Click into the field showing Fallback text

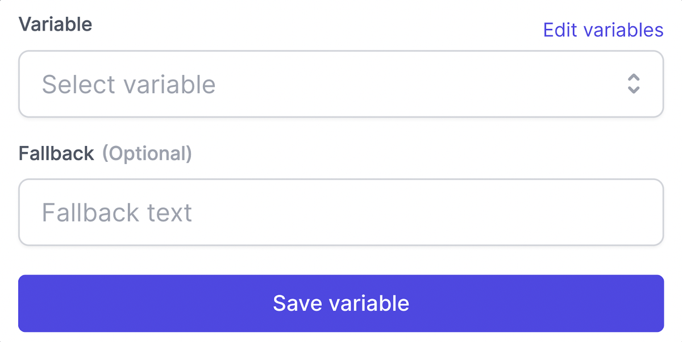340,212
